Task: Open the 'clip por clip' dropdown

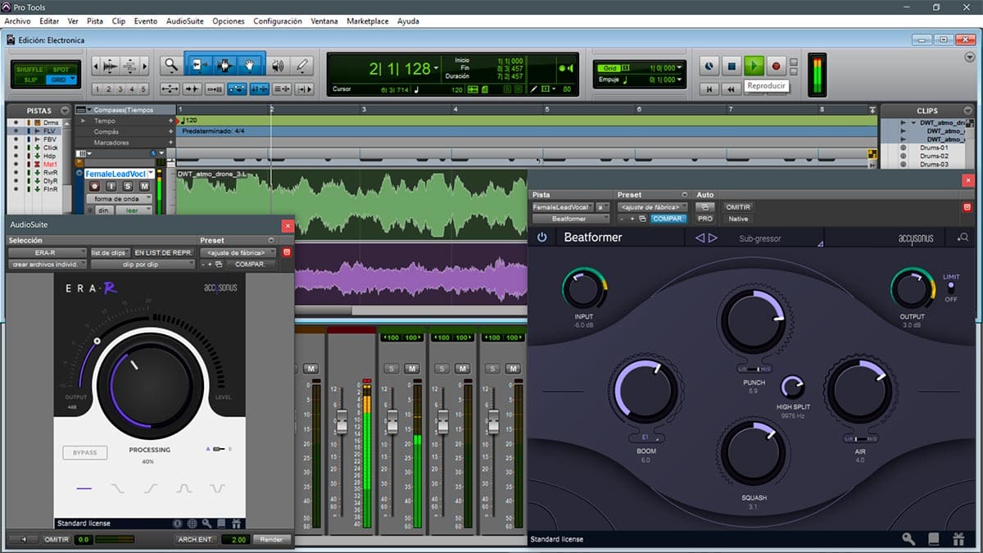Action: [143, 265]
